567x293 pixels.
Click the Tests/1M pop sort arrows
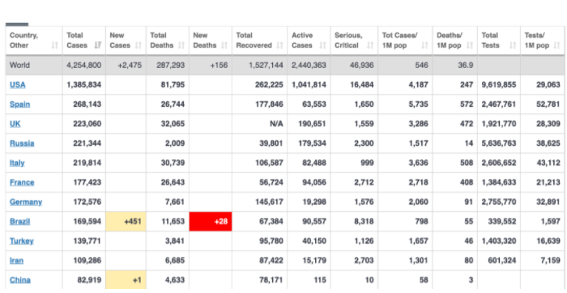556,45
